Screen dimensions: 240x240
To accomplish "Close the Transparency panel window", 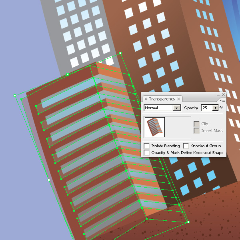I will point(223,94).
